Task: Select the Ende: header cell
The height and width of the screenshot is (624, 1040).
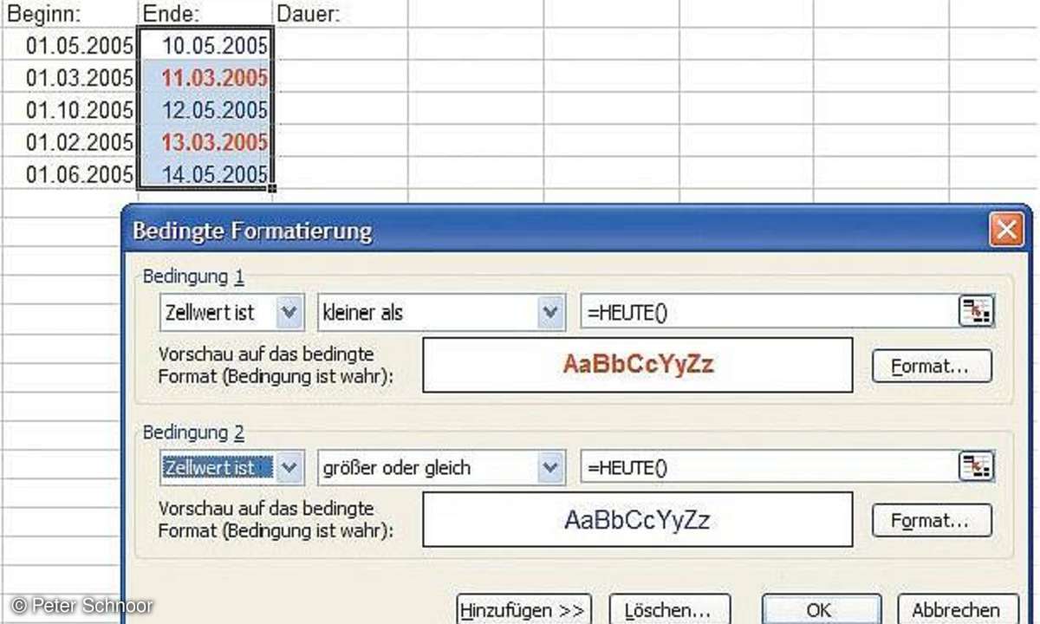Action: 205,14
